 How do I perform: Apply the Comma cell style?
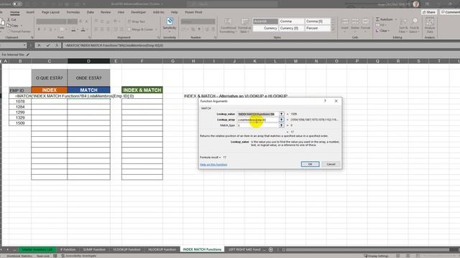pos(290,21)
